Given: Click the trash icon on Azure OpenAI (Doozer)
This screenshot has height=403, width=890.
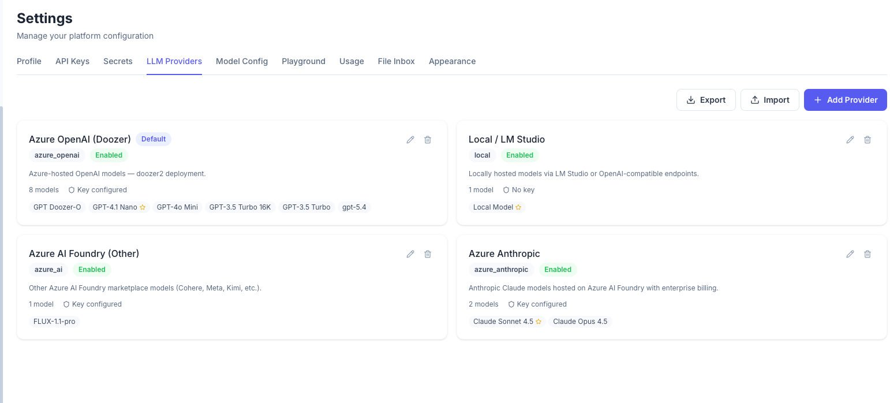Looking at the screenshot, I should coord(428,139).
